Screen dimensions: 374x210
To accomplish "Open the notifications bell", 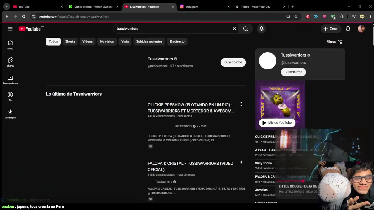I will (x=348, y=29).
